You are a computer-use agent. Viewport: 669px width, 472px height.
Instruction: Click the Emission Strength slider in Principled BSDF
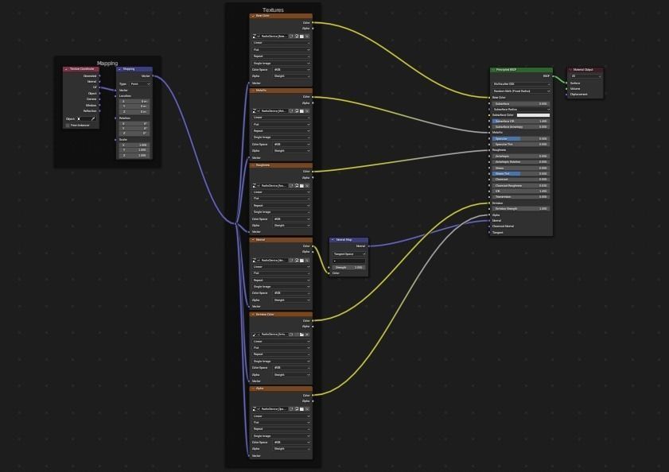520,209
